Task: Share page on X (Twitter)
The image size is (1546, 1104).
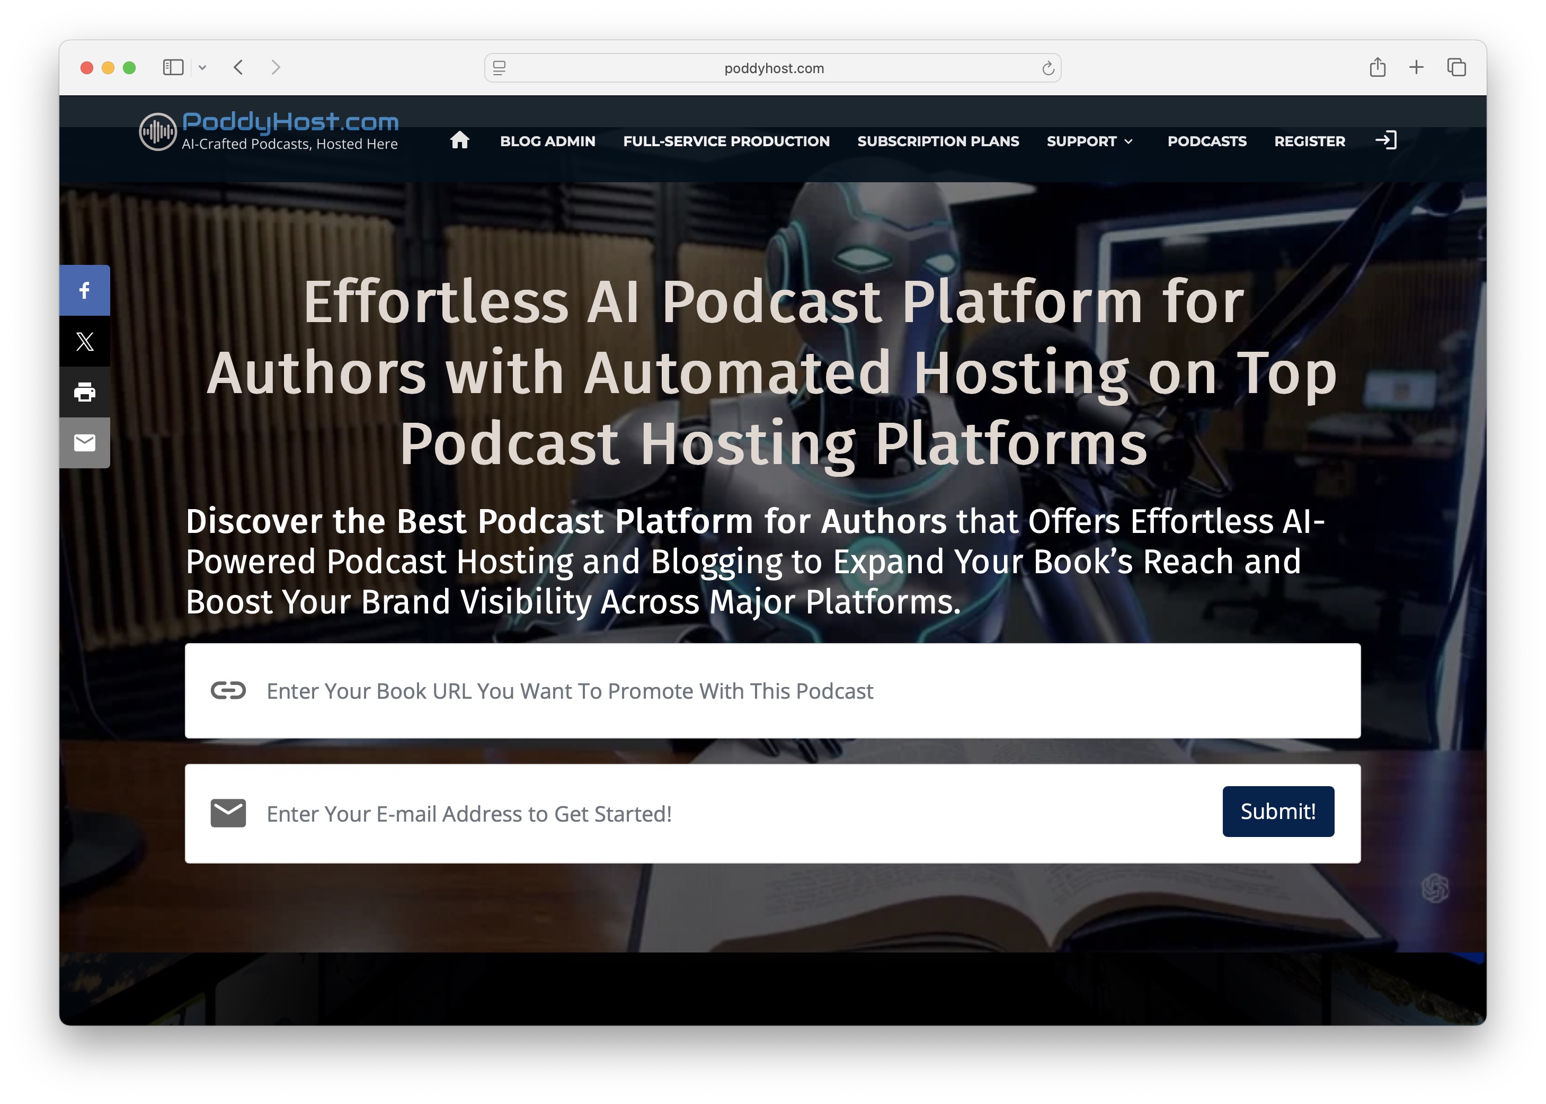Action: click(84, 341)
